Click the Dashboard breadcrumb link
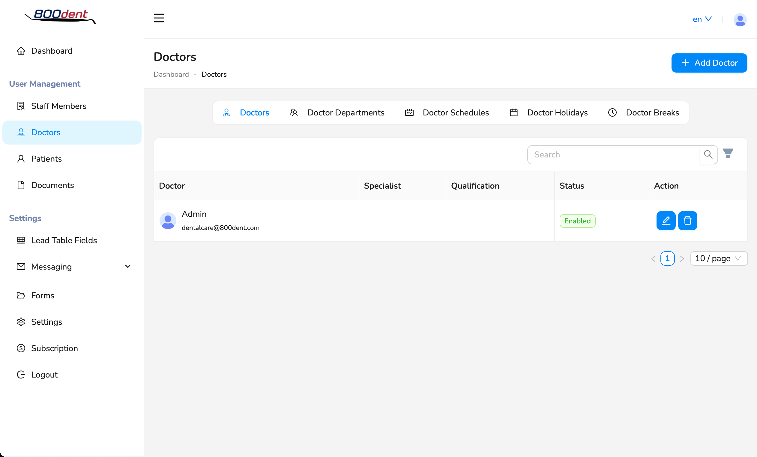The image size is (757, 457). pyautogui.click(x=171, y=74)
